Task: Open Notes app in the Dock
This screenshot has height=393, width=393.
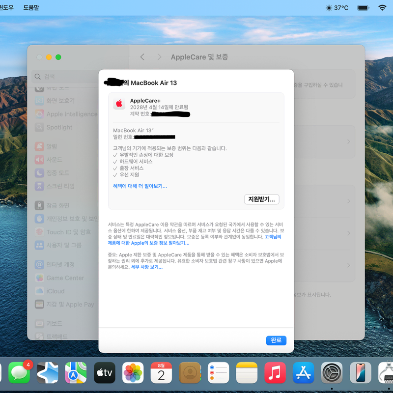Action: (247, 373)
